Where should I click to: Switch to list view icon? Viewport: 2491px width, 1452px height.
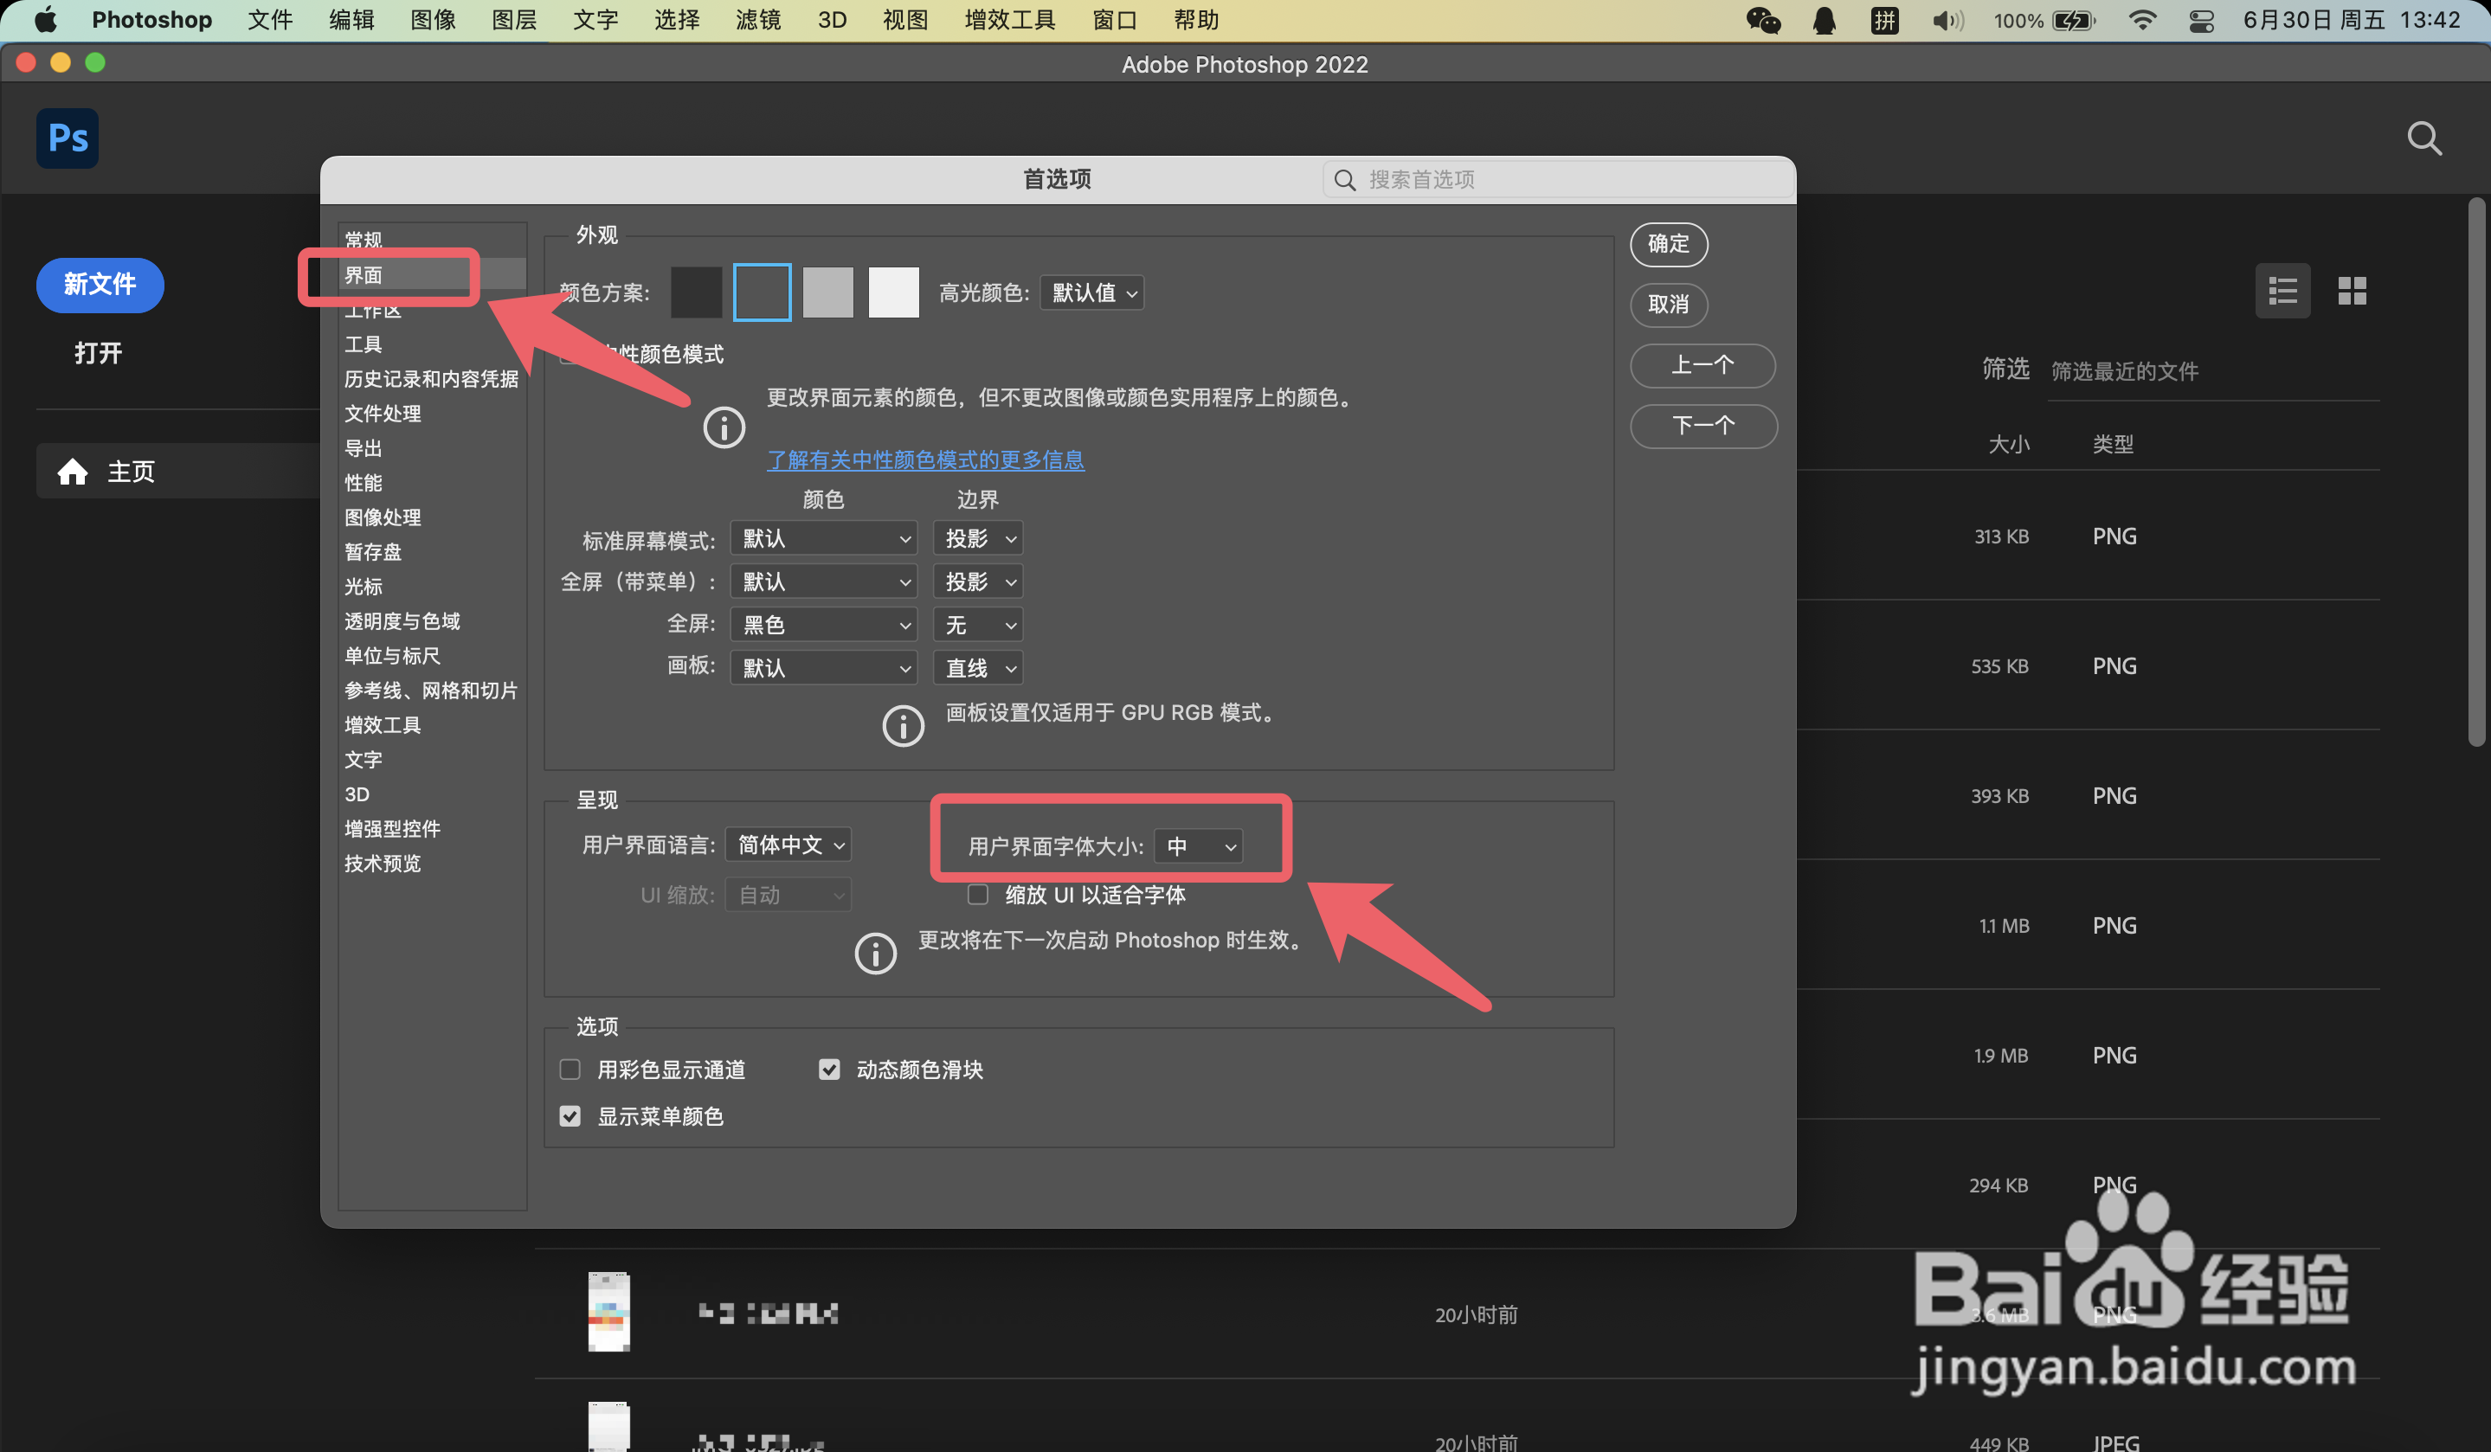pos(2282,291)
